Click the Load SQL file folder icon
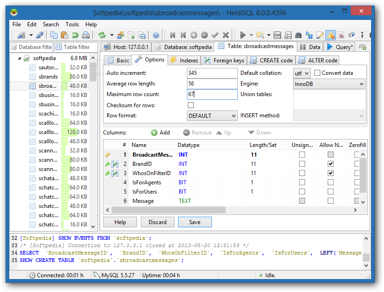This screenshot has height=292, width=384. pos(260,35)
